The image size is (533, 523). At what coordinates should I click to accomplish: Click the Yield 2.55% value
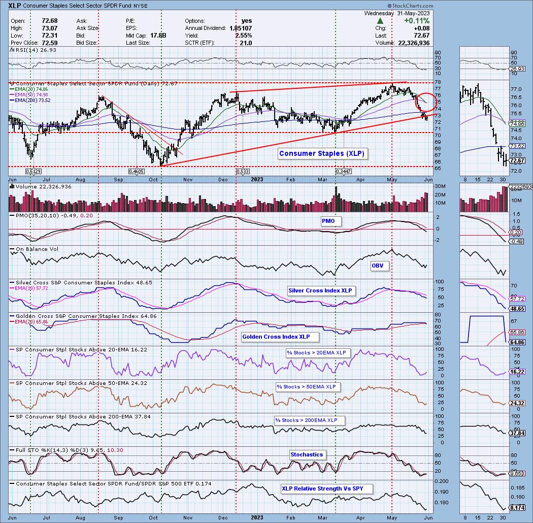[x=243, y=36]
